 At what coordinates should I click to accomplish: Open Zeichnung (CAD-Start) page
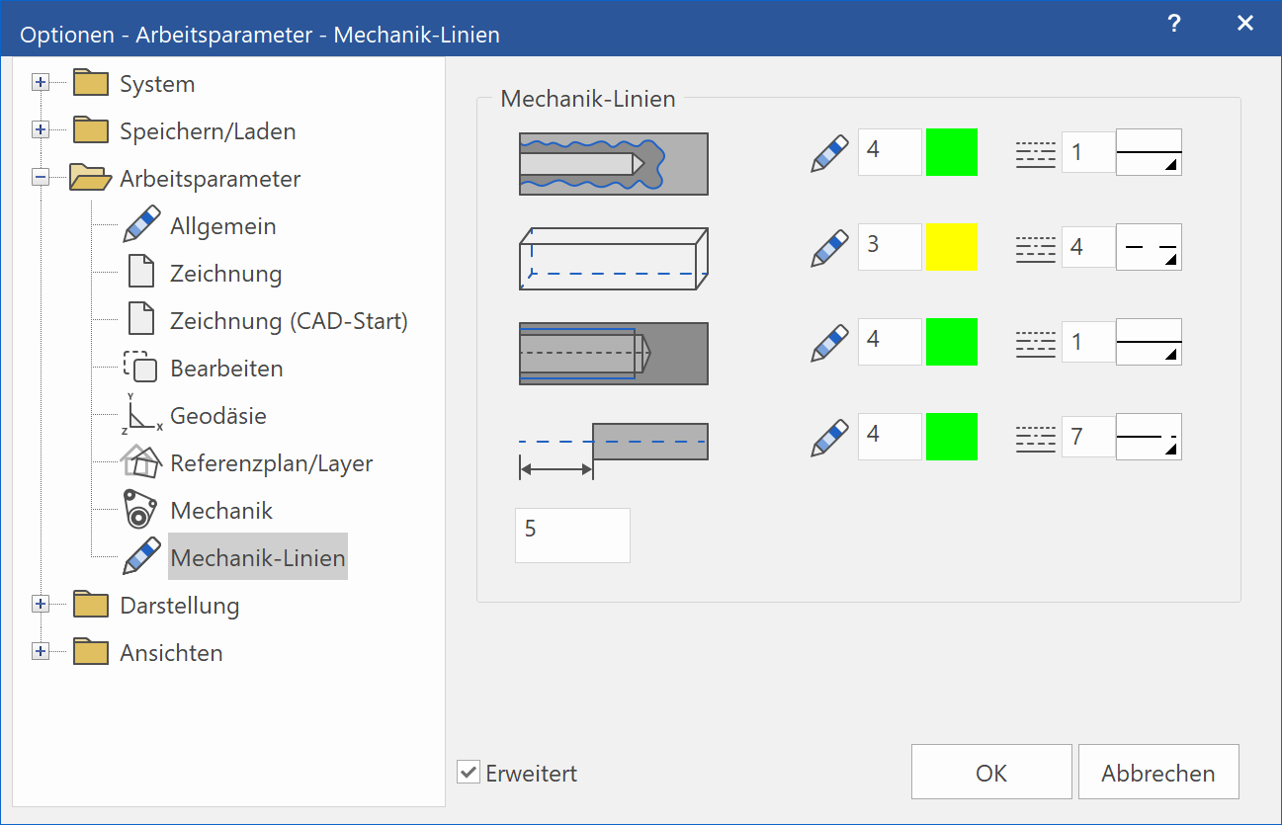coord(290,321)
